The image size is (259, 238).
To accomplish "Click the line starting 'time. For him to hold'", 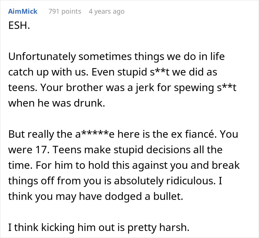I will 124,165.
